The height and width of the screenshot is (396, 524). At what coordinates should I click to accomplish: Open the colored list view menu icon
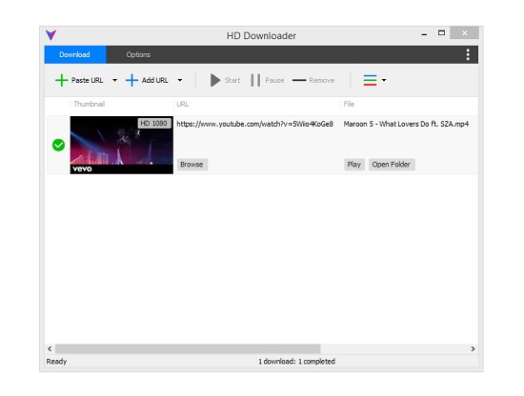click(x=370, y=80)
